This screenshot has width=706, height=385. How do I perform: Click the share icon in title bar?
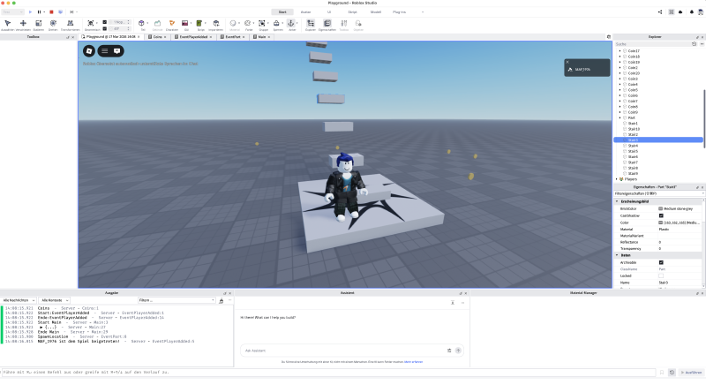click(x=660, y=12)
